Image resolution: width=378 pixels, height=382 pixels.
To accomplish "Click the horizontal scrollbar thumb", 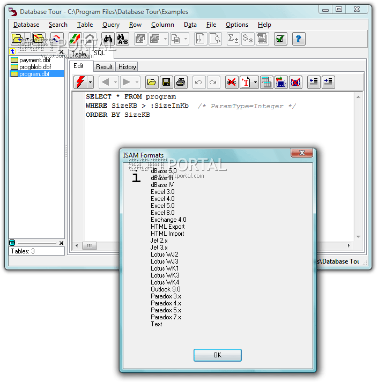I will coord(90,245).
